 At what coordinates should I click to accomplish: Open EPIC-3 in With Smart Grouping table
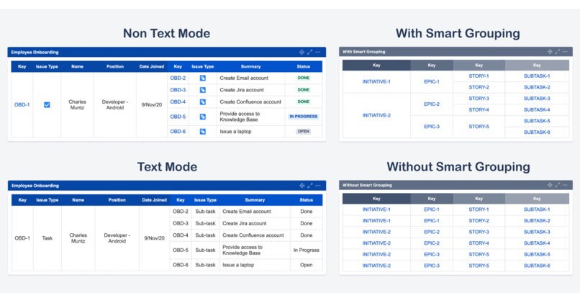[x=432, y=127]
